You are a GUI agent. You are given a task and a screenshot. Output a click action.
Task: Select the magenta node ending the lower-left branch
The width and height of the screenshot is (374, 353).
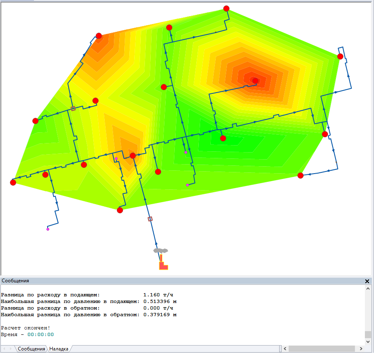(48, 229)
